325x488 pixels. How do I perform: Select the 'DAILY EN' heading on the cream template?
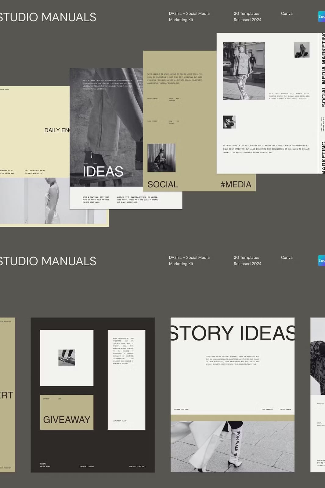click(57, 130)
